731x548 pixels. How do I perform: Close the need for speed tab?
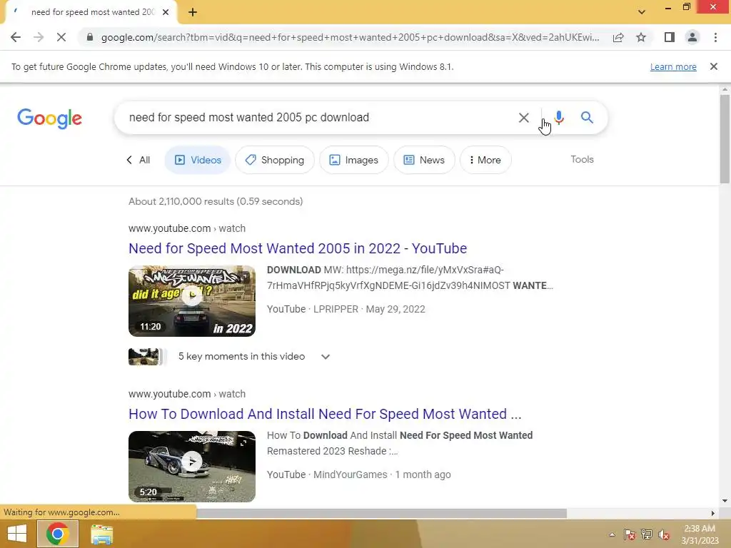166,12
